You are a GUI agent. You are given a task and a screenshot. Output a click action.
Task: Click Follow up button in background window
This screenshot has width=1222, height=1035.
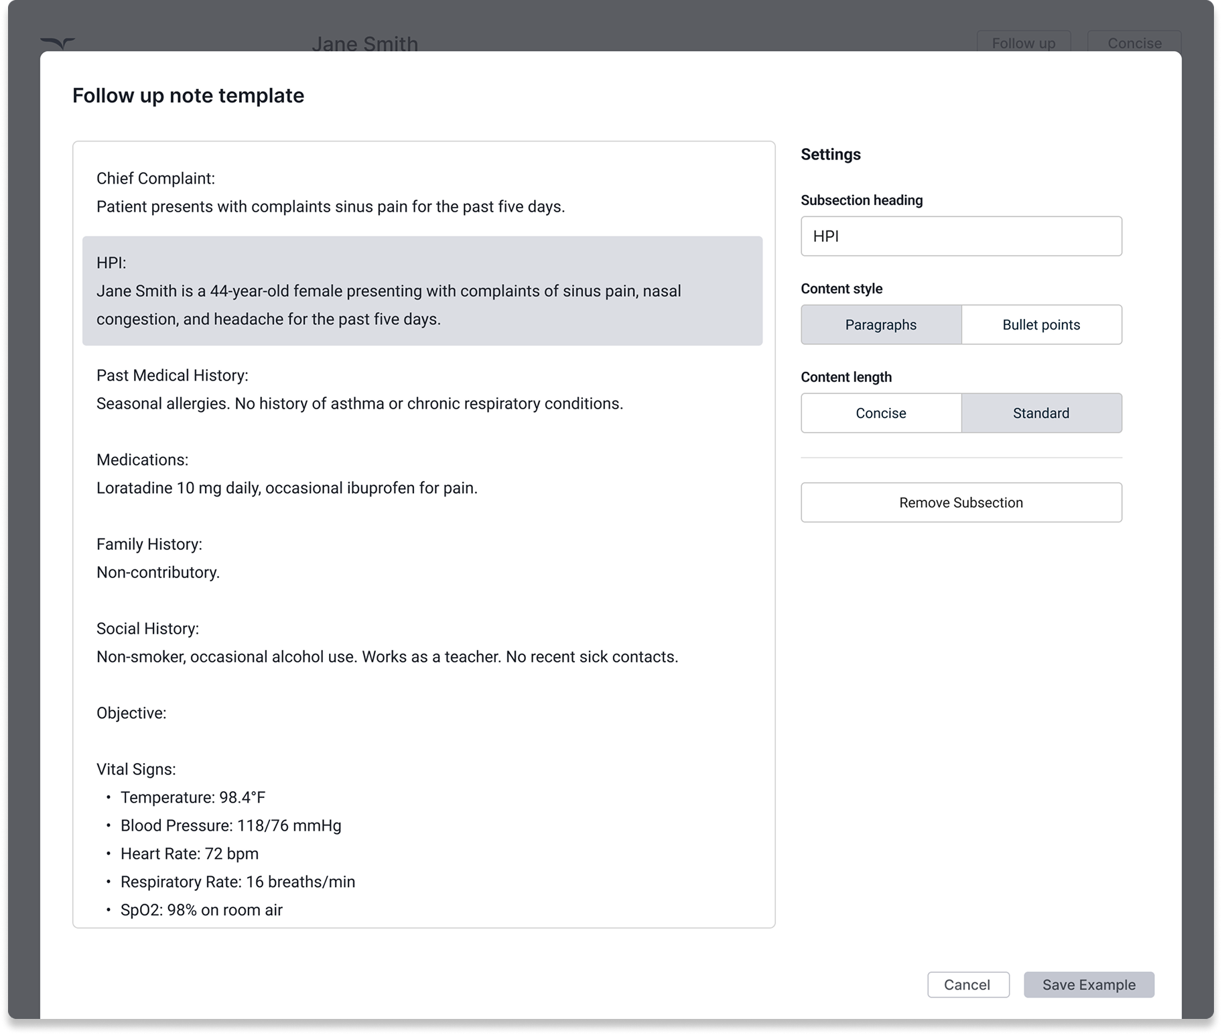click(1023, 42)
